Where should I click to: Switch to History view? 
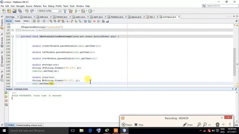click(x=27, y=21)
